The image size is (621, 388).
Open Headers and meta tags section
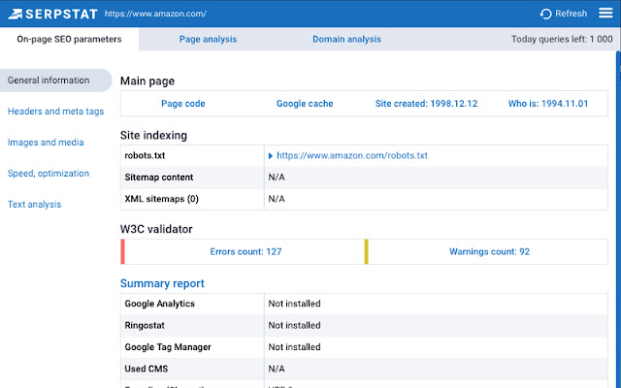pyautogui.click(x=55, y=112)
